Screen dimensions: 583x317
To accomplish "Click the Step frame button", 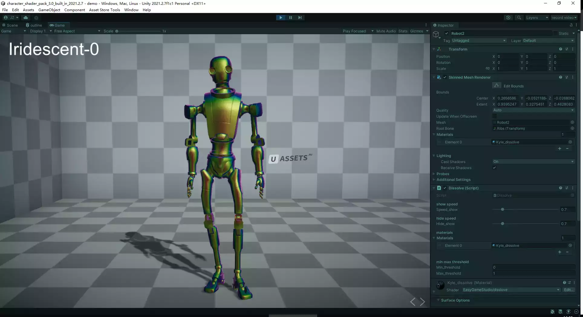I will [x=300, y=18].
